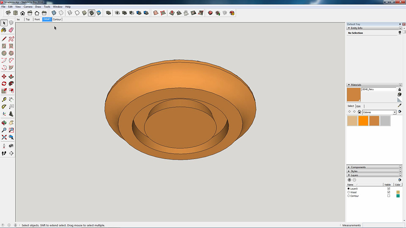Activate the Look Around eye tool
Image resolution: width=406 pixels, height=228 pixels.
11,146
